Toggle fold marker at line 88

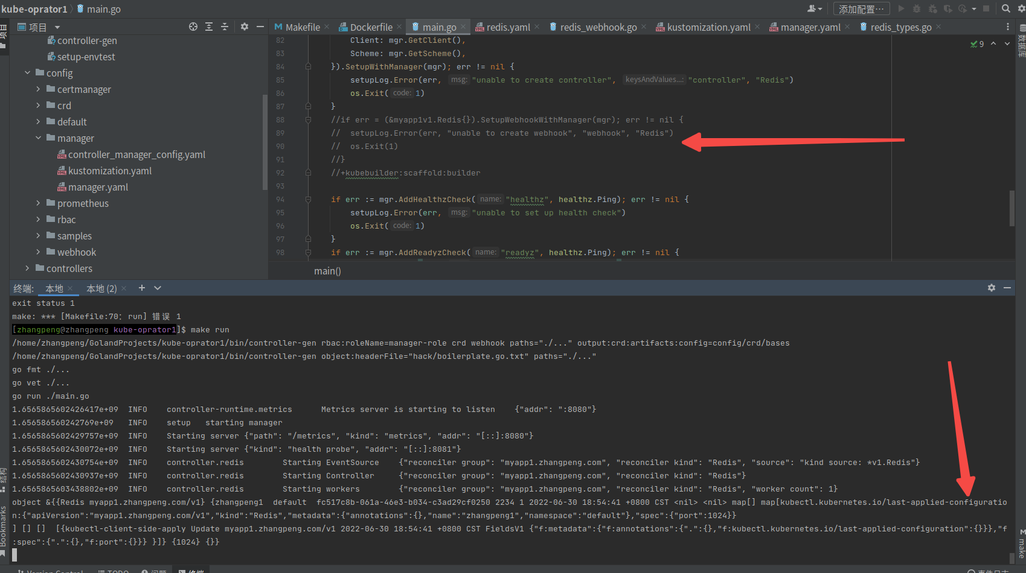coord(308,120)
